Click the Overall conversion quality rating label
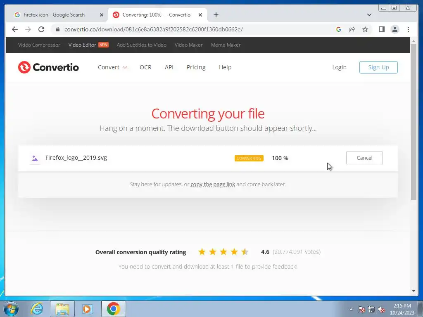The image size is (423, 317). click(140, 252)
